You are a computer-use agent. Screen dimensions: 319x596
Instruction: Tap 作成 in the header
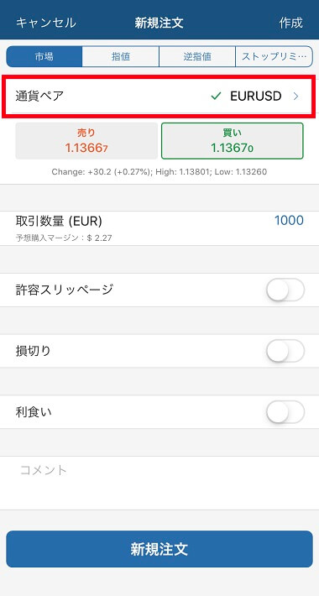coord(290,23)
